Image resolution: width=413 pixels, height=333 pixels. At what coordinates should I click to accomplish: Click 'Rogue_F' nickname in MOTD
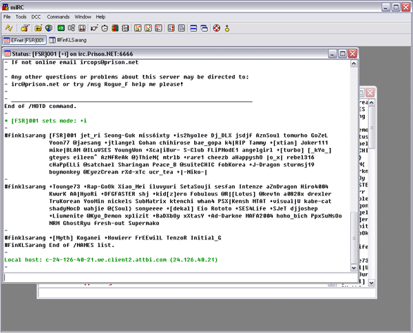(116, 84)
